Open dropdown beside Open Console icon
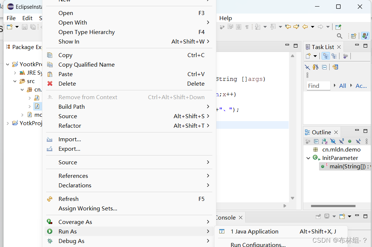The image size is (372, 247). [349, 216]
